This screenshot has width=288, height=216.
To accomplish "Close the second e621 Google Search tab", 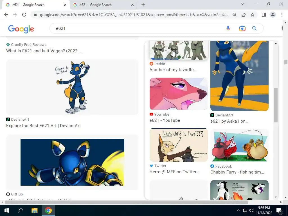I will click(x=132, y=5).
